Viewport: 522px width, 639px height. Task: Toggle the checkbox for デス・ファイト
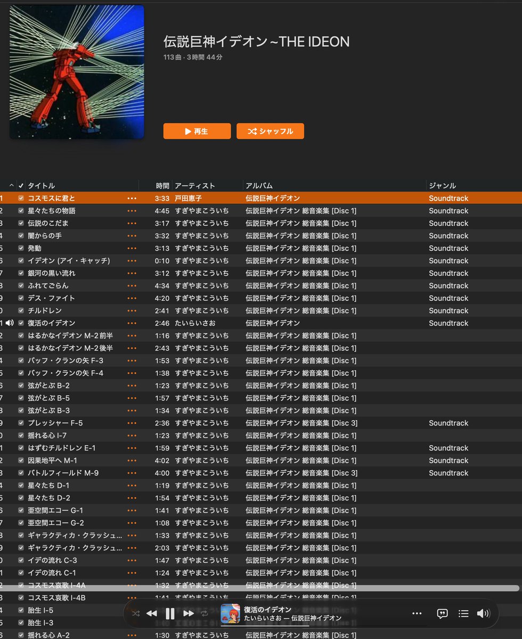point(21,298)
